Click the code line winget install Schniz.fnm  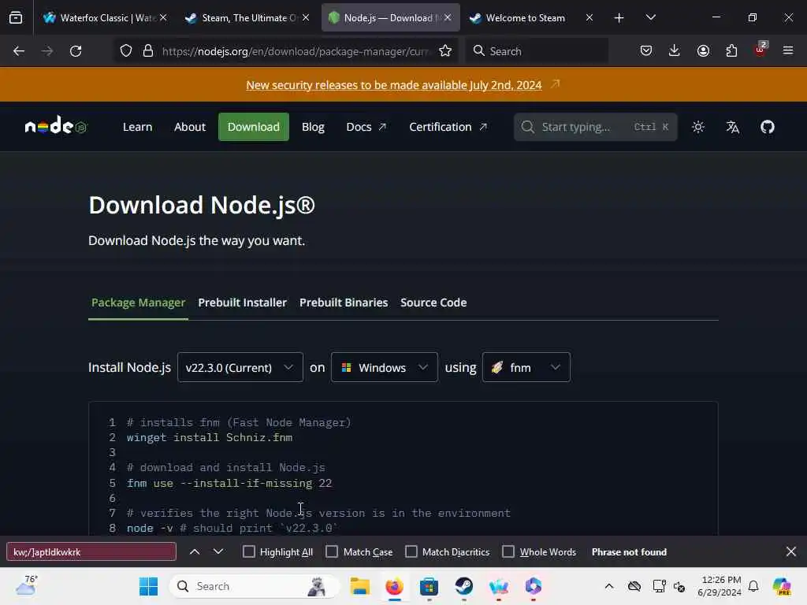(210, 438)
